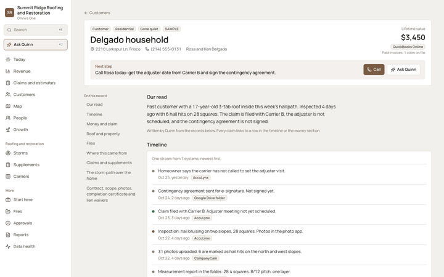The width and height of the screenshot is (444, 277).
Task: Open Data health page
Action: 36,246
